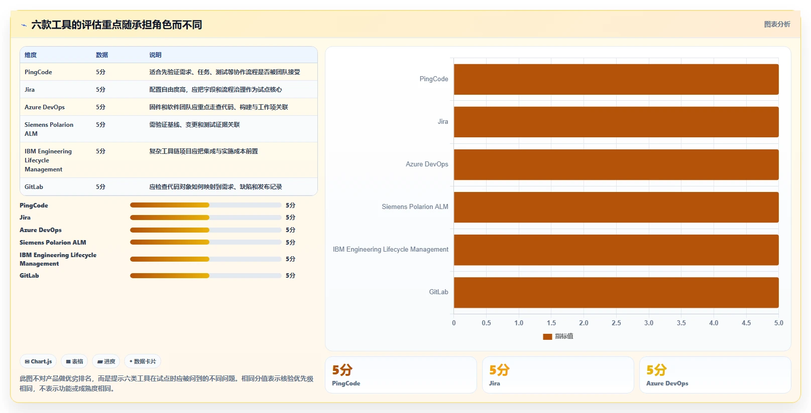Click the Siemens Polarion ALM chart axis label
Viewport: 811px width, 413px height.
point(415,207)
